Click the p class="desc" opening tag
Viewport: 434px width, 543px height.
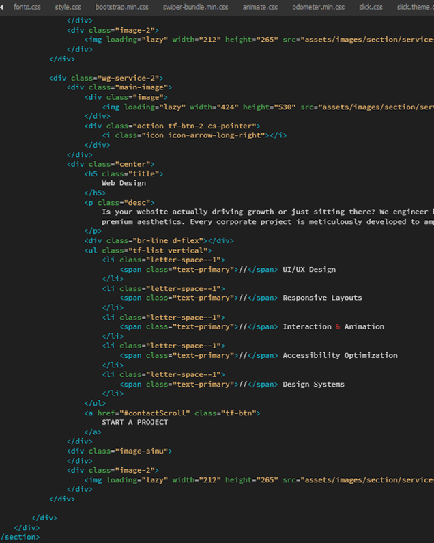[x=119, y=202]
